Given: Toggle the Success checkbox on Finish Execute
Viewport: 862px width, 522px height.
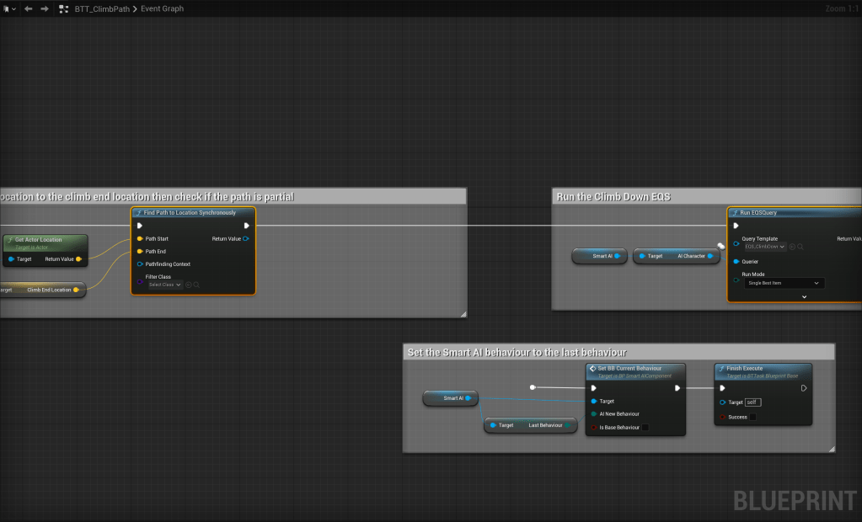Looking at the screenshot, I should point(752,417).
